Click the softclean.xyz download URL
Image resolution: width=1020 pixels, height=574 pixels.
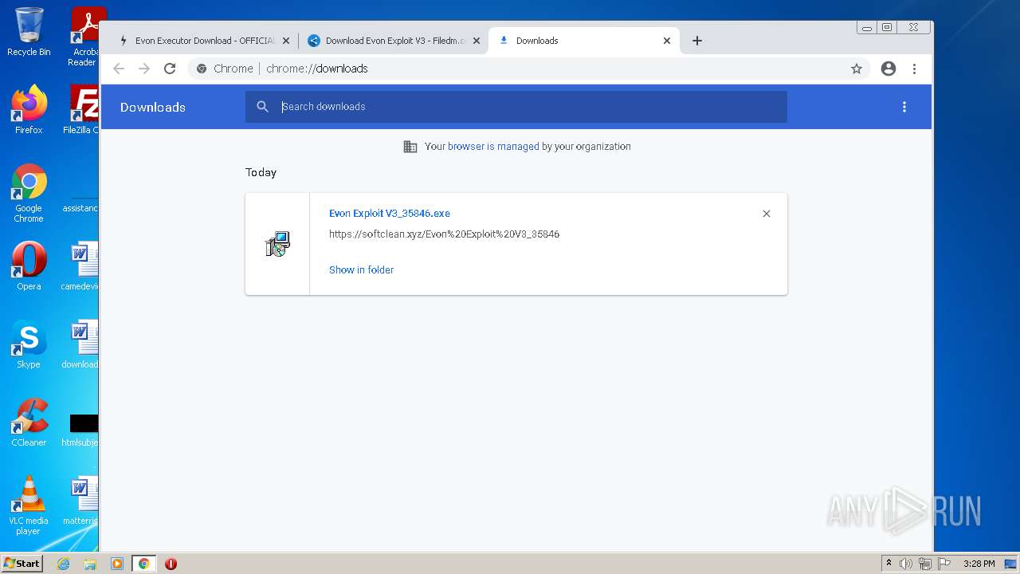444,234
